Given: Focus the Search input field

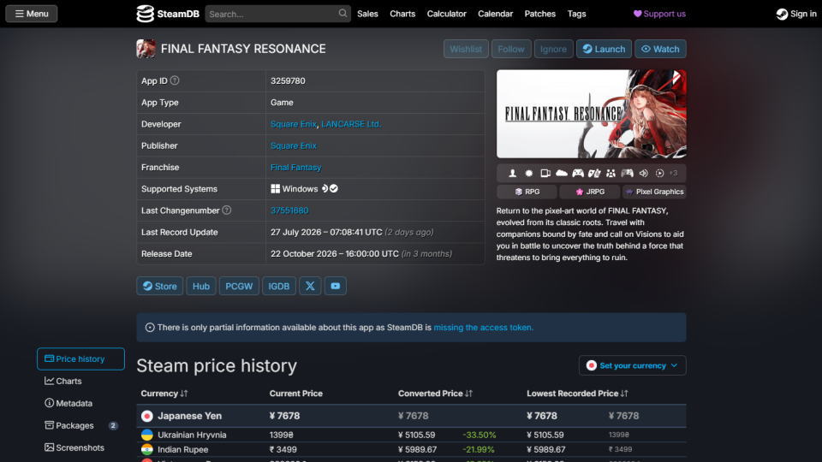Looking at the screenshot, I should pyautogui.click(x=271, y=15).
